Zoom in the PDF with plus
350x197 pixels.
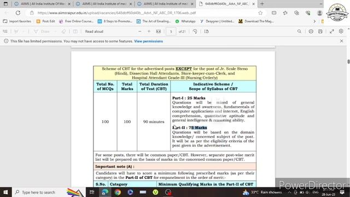point(149,32)
